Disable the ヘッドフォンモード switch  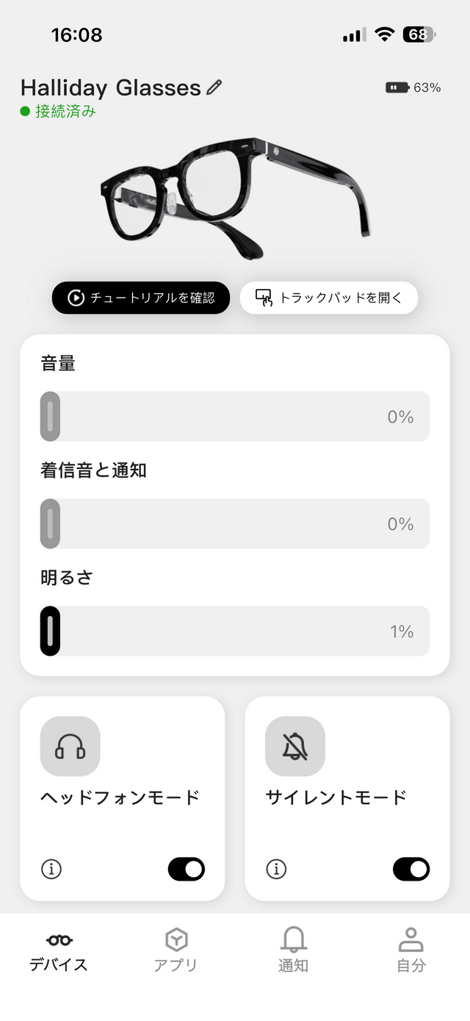[x=187, y=869]
